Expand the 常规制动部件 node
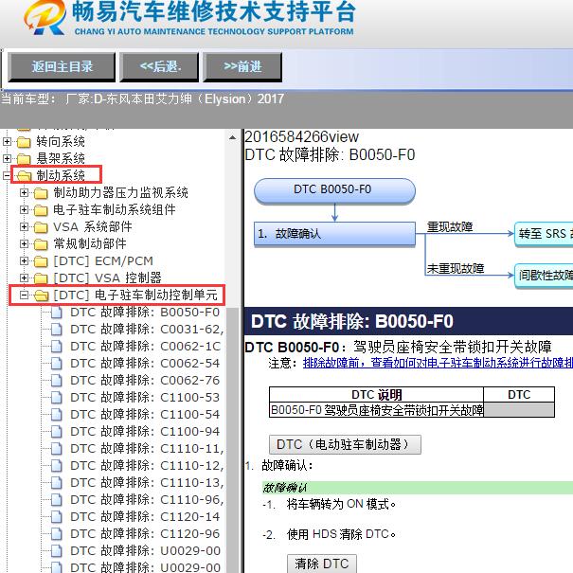The height and width of the screenshot is (573, 573). click(x=24, y=243)
